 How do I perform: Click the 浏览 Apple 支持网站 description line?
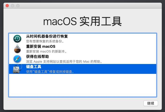64,62
